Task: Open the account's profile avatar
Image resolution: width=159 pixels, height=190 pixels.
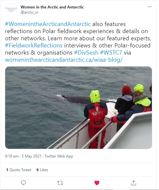Action: (11, 10)
